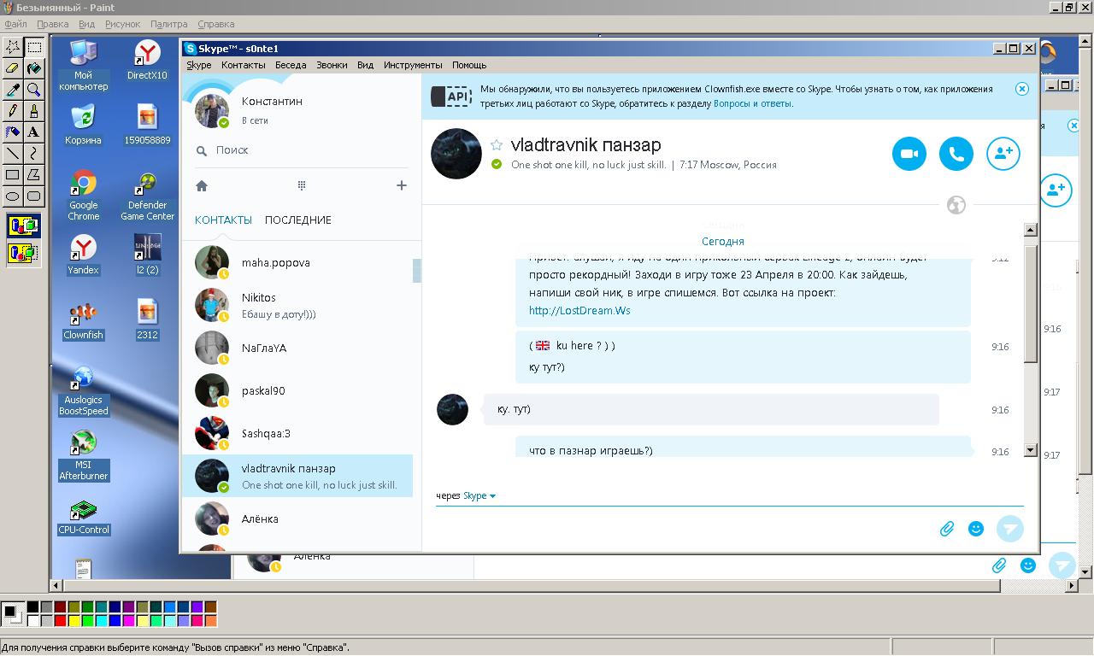
Task: Open the Skype dial pad icon
Action: [302, 185]
